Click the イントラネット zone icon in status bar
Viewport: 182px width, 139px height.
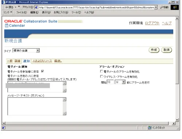[x=150, y=128]
